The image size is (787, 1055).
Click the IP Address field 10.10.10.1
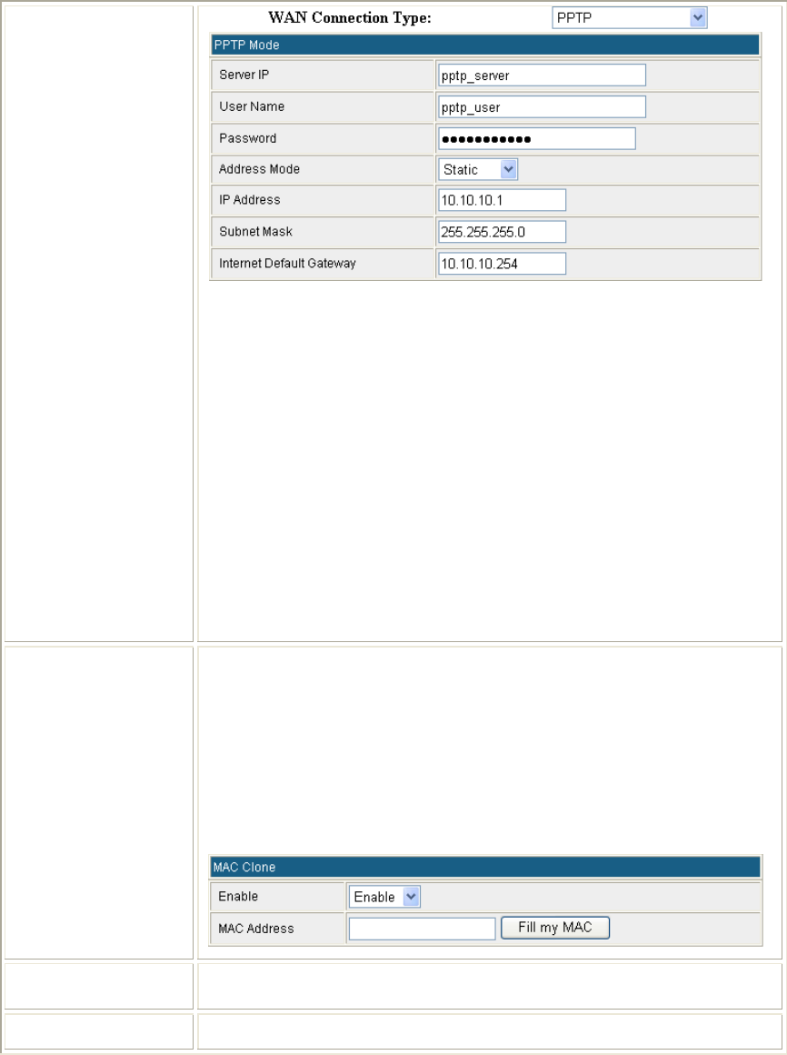click(502, 200)
